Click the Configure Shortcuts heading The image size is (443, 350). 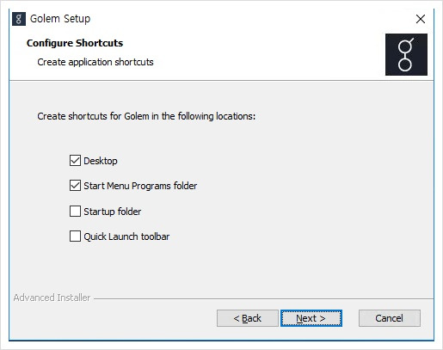pos(75,43)
